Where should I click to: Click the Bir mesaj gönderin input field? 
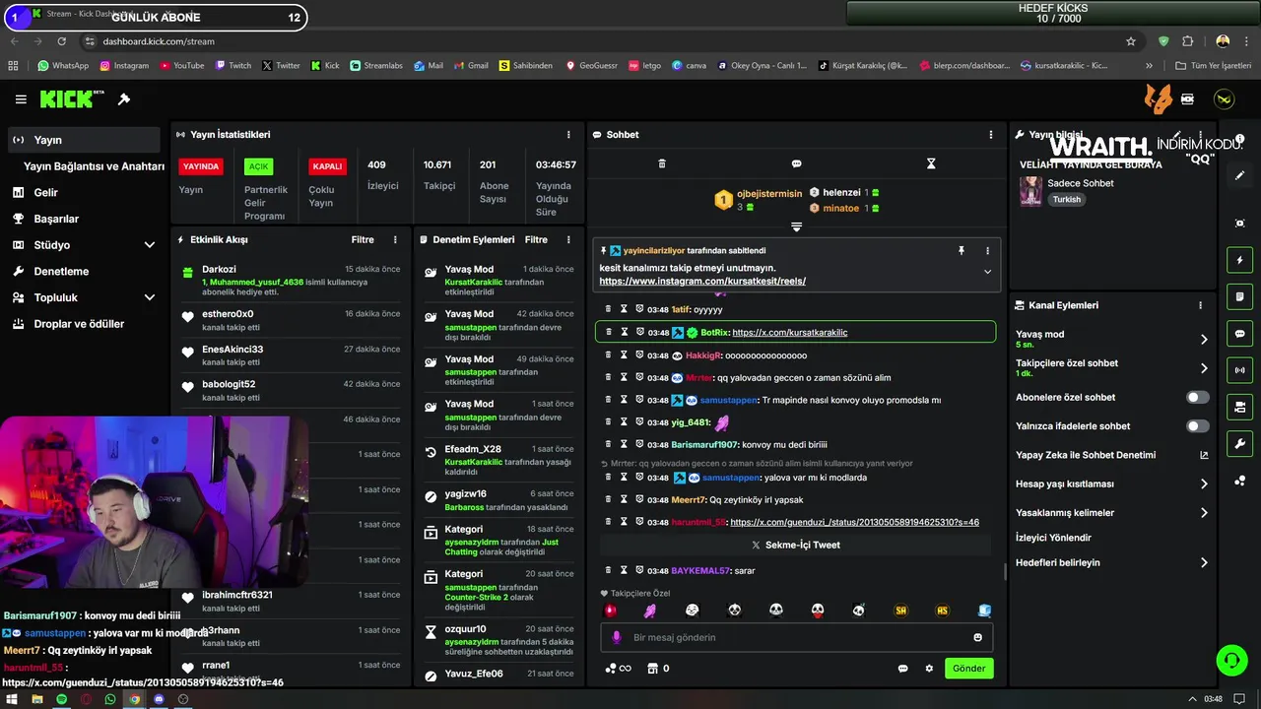[x=796, y=638]
